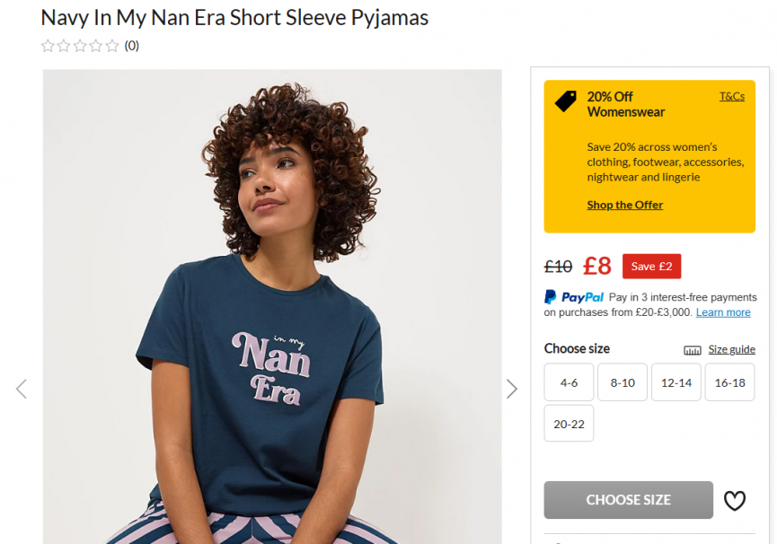The height and width of the screenshot is (544, 777).
Task: Click the third rating star
Action: point(80,46)
